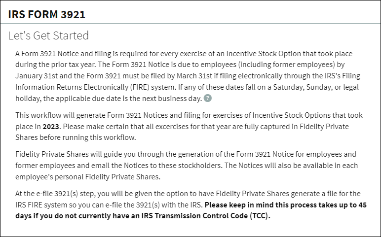
Task: Click the text This workflow will generate
Action: tap(60, 115)
